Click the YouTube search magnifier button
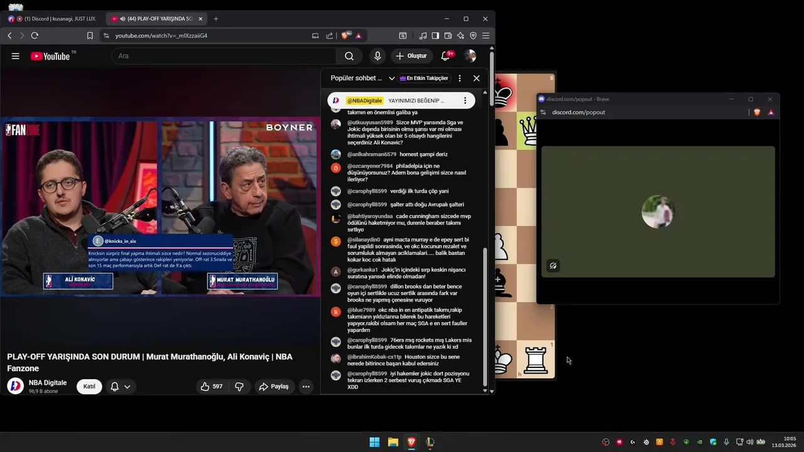Image resolution: width=804 pixels, height=452 pixels. [349, 56]
